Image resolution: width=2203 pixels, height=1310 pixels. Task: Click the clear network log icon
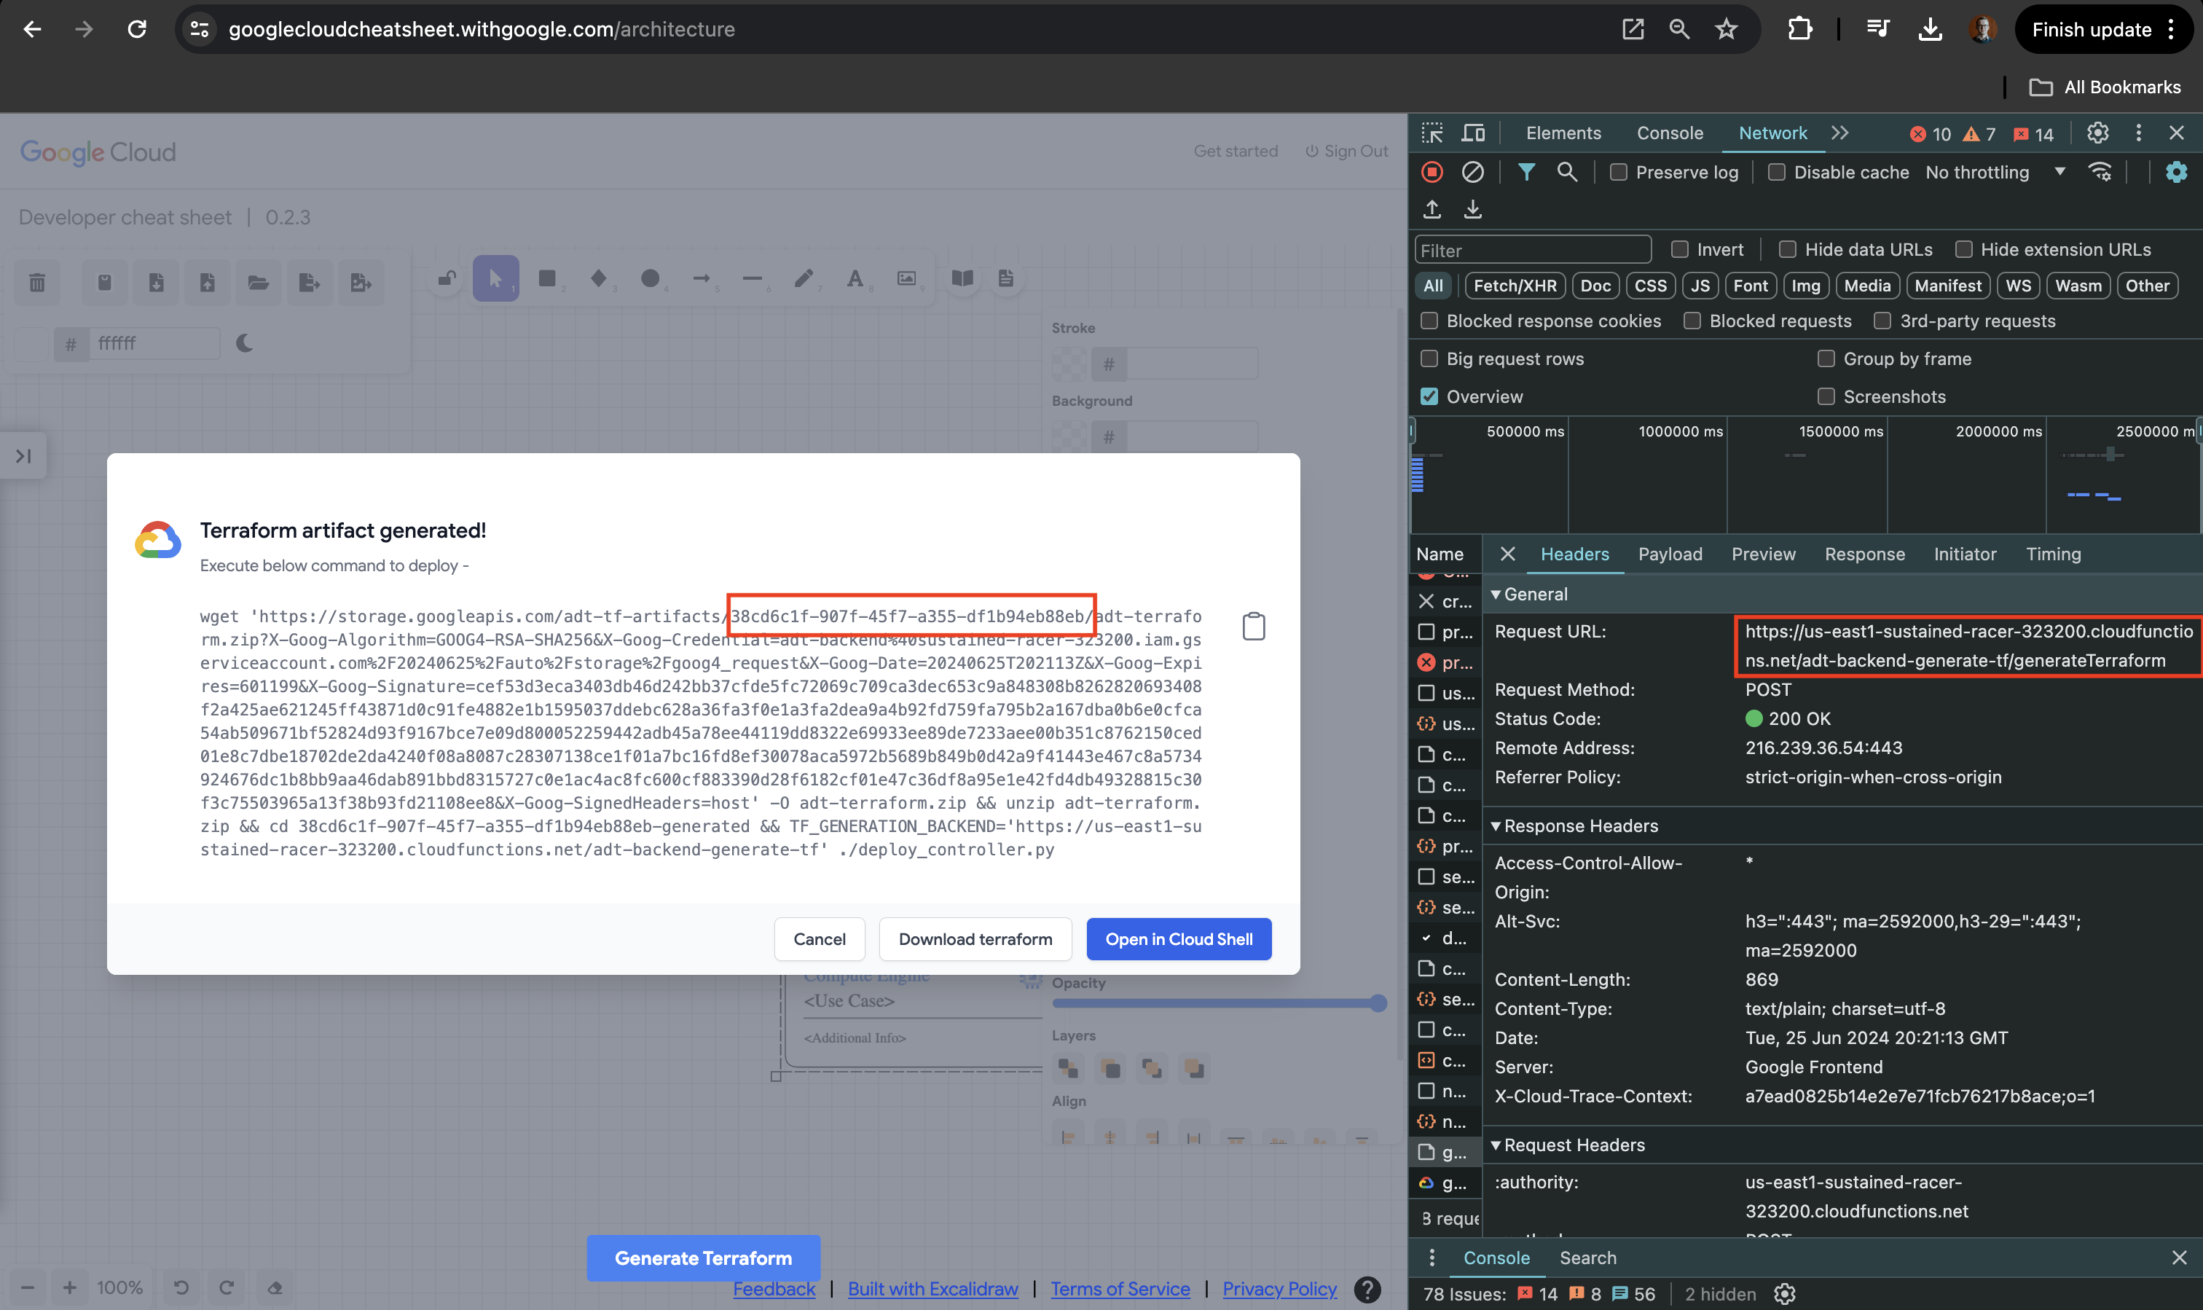1472,172
